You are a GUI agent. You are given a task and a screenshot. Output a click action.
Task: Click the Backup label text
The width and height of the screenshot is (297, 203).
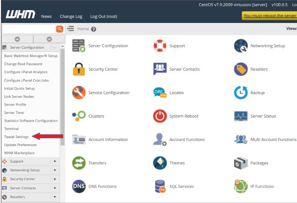258,93
